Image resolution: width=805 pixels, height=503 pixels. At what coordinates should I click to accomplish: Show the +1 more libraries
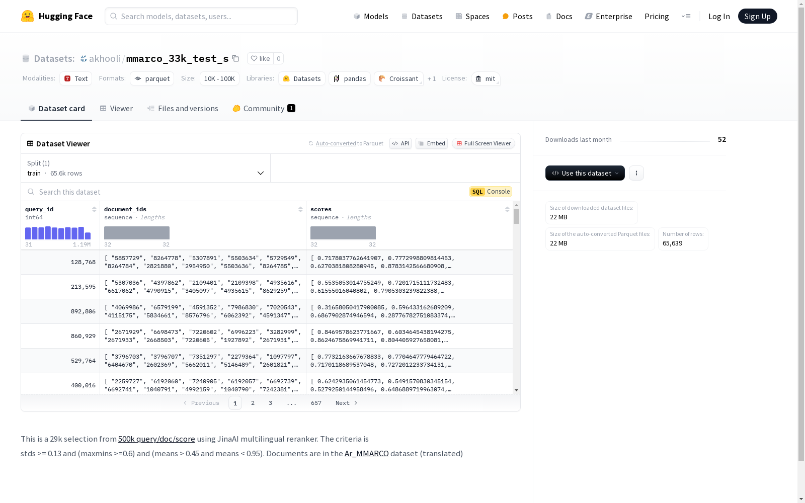[x=432, y=78]
